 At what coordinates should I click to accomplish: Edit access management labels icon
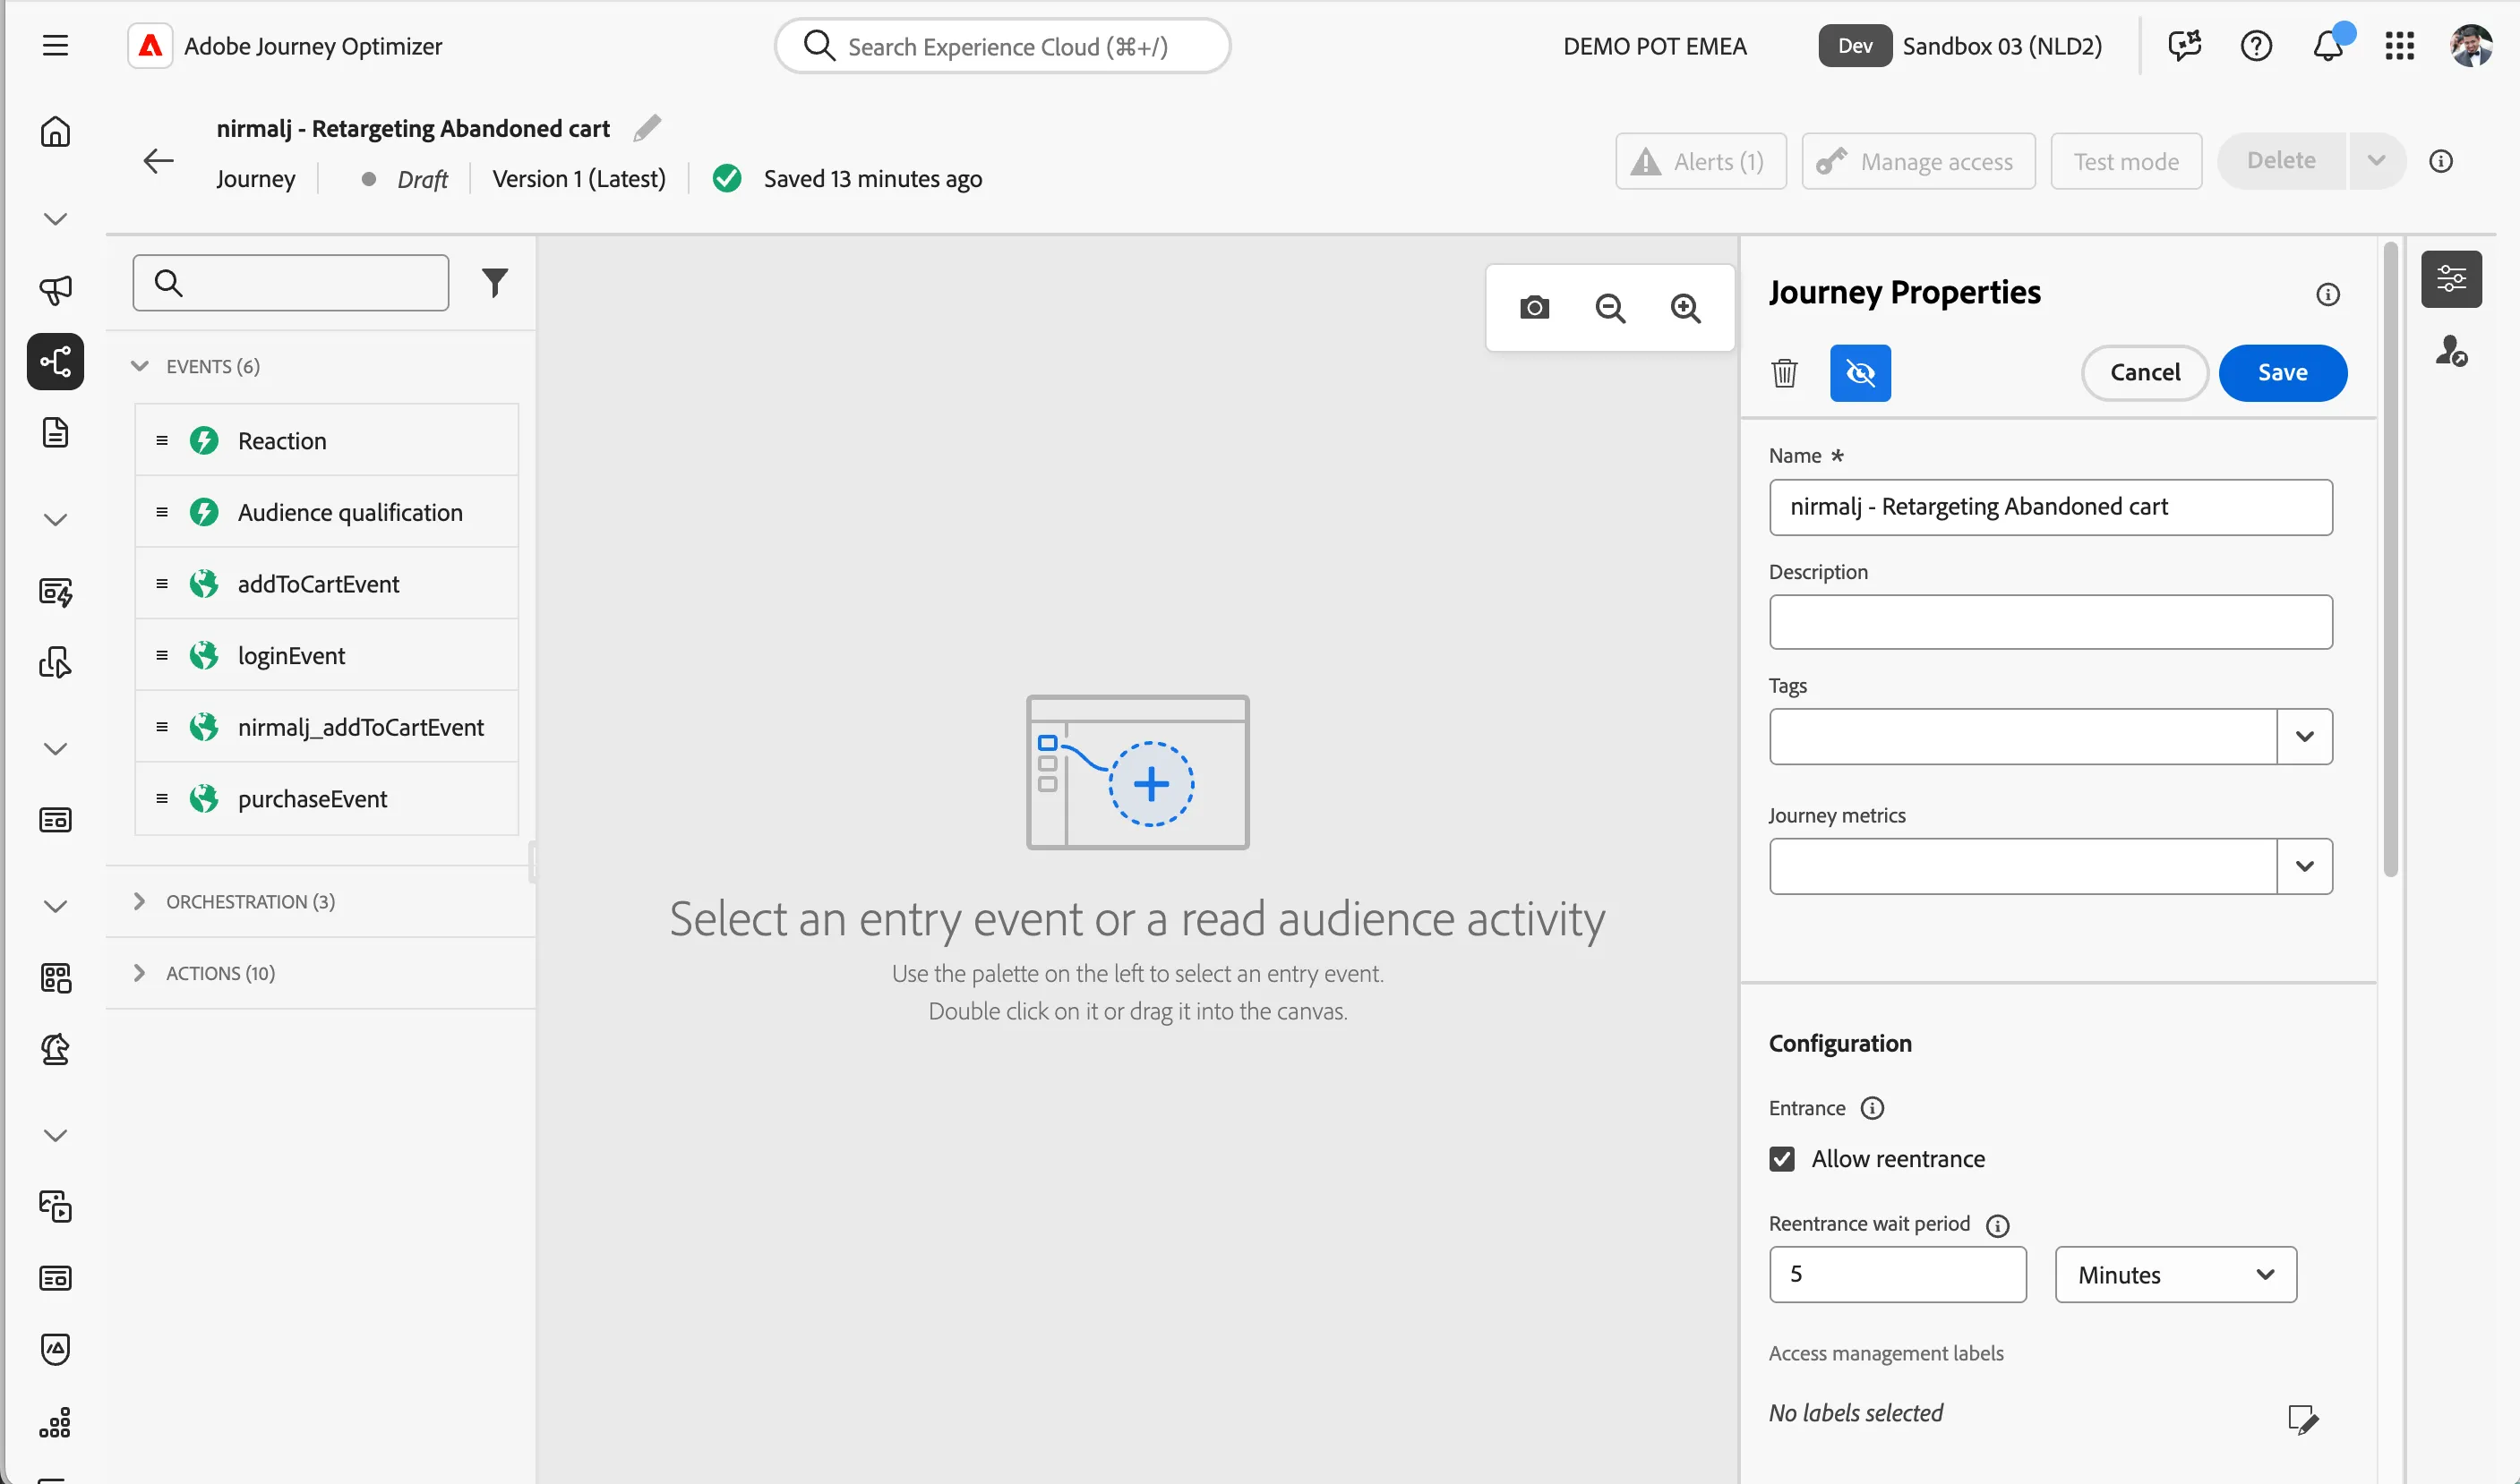click(2301, 1418)
